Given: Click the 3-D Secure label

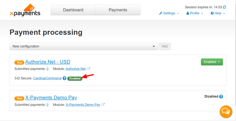Looking at the screenshot, I should (x=23, y=78).
